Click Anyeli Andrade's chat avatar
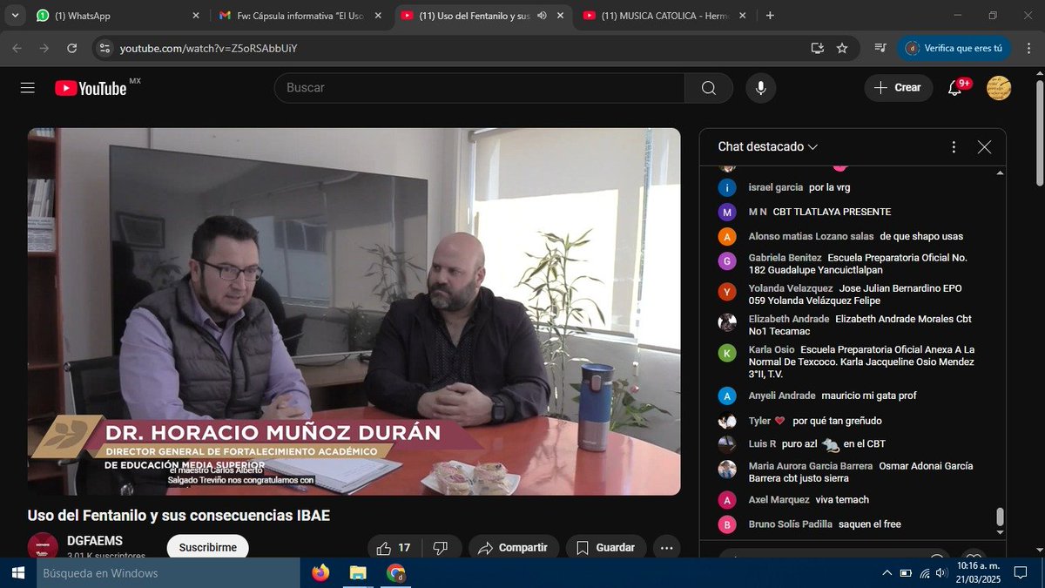Viewport: 1045px width, 588px height. 727,395
